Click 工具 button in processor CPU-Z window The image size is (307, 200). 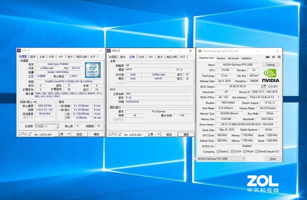point(61,134)
